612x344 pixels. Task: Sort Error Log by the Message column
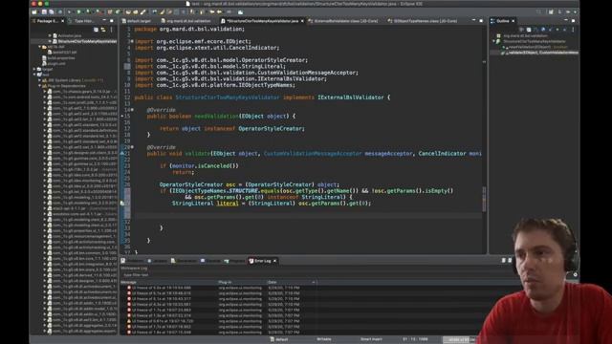[x=168, y=282]
